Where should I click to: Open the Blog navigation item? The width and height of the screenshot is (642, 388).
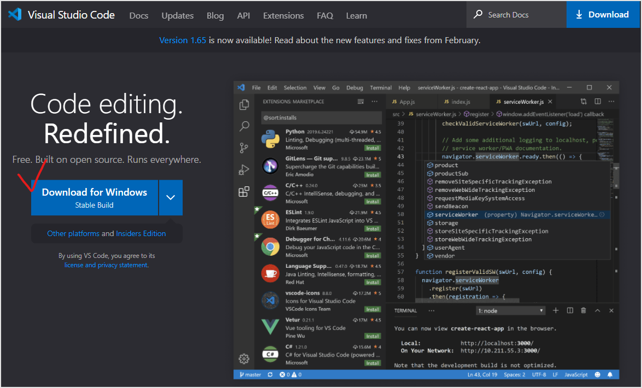215,15
